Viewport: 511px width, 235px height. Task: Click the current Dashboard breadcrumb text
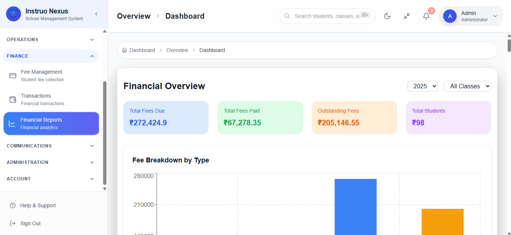coord(212,50)
